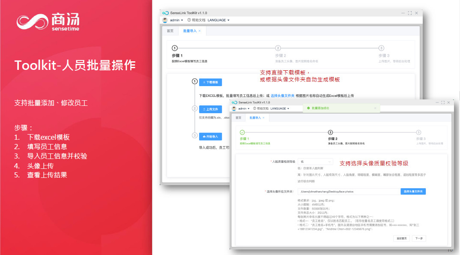Close the 批量导入 tab in the front window
The width and height of the screenshot is (460, 255).
[263, 118]
